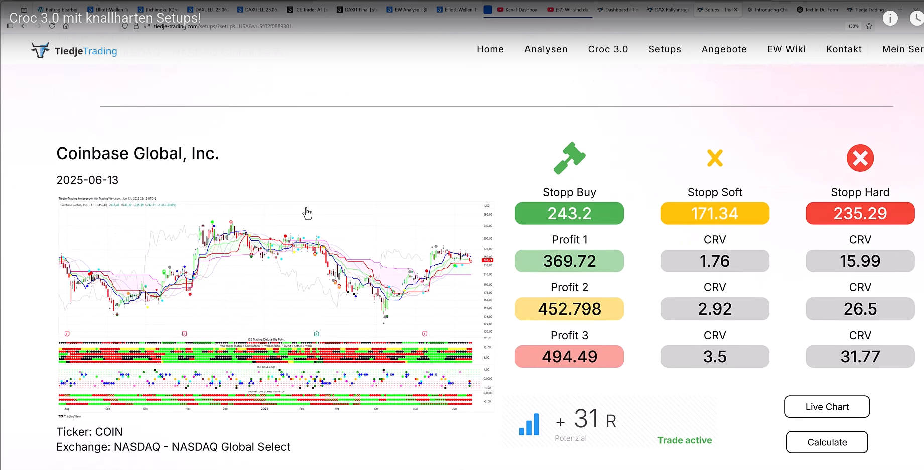Reload the page with the browser refresh icon
The image size is (924, 470).
pyautogui.click(x=52, y=26)
